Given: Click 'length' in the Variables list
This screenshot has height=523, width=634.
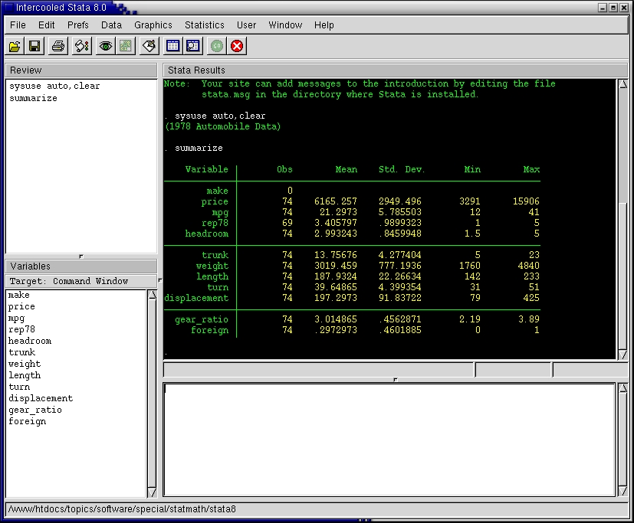Looking at the screenshot, I should [25, 375].
